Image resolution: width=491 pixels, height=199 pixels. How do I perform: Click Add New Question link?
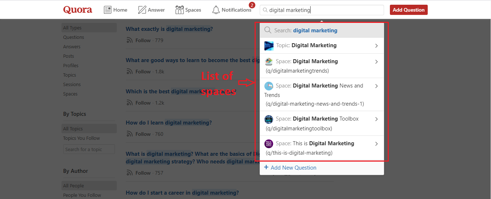(290, 168)
